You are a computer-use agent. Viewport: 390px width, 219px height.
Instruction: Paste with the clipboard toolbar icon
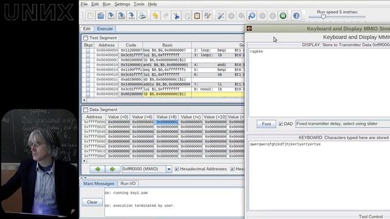pyautogui.click(x=197, y=16)
